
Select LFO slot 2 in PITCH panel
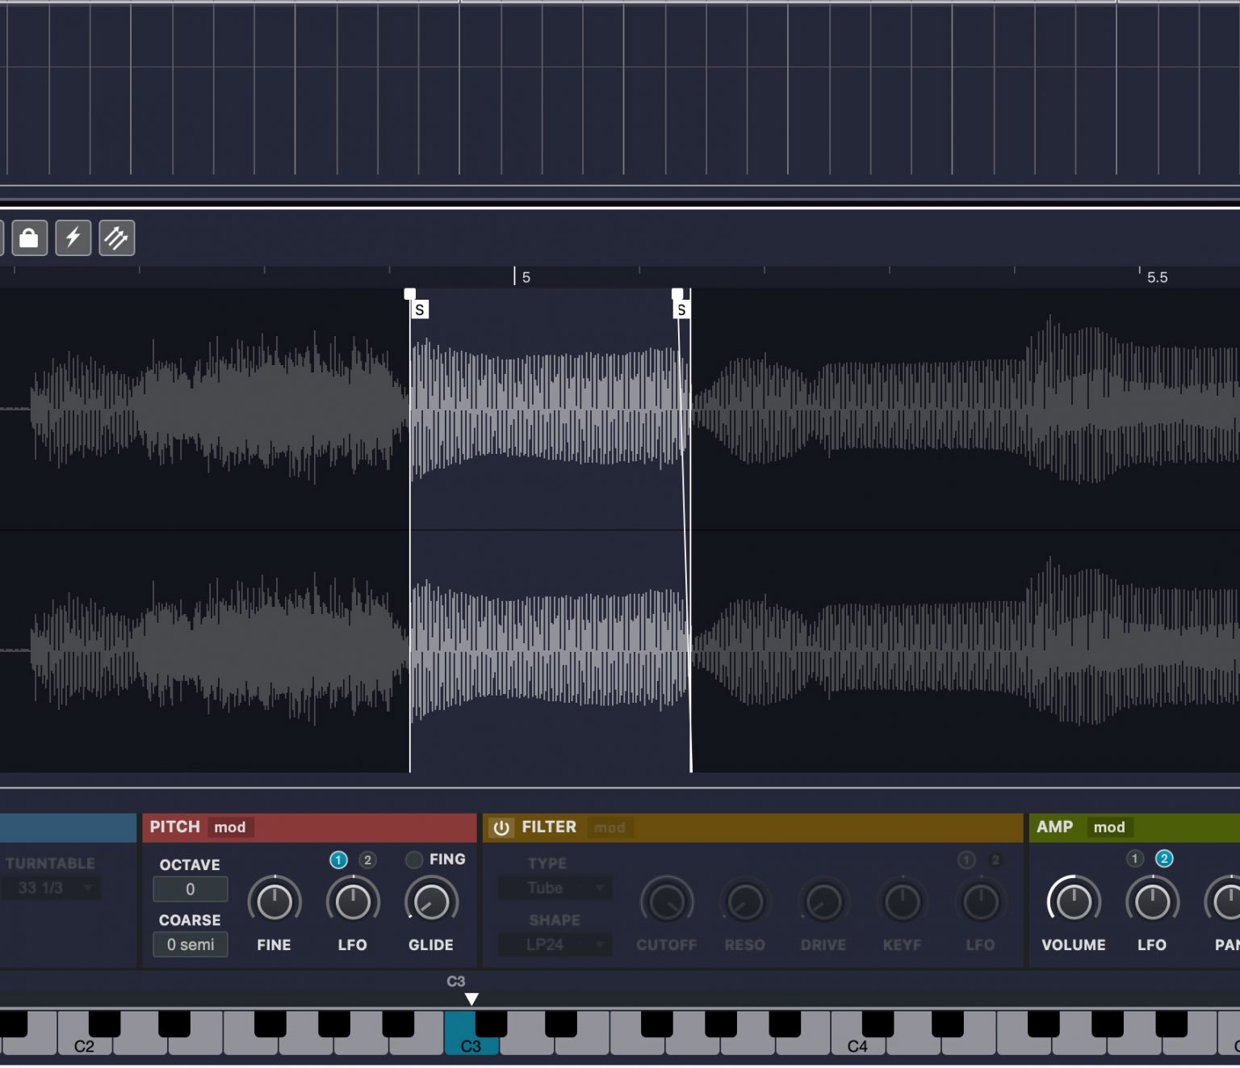(367, 860)
